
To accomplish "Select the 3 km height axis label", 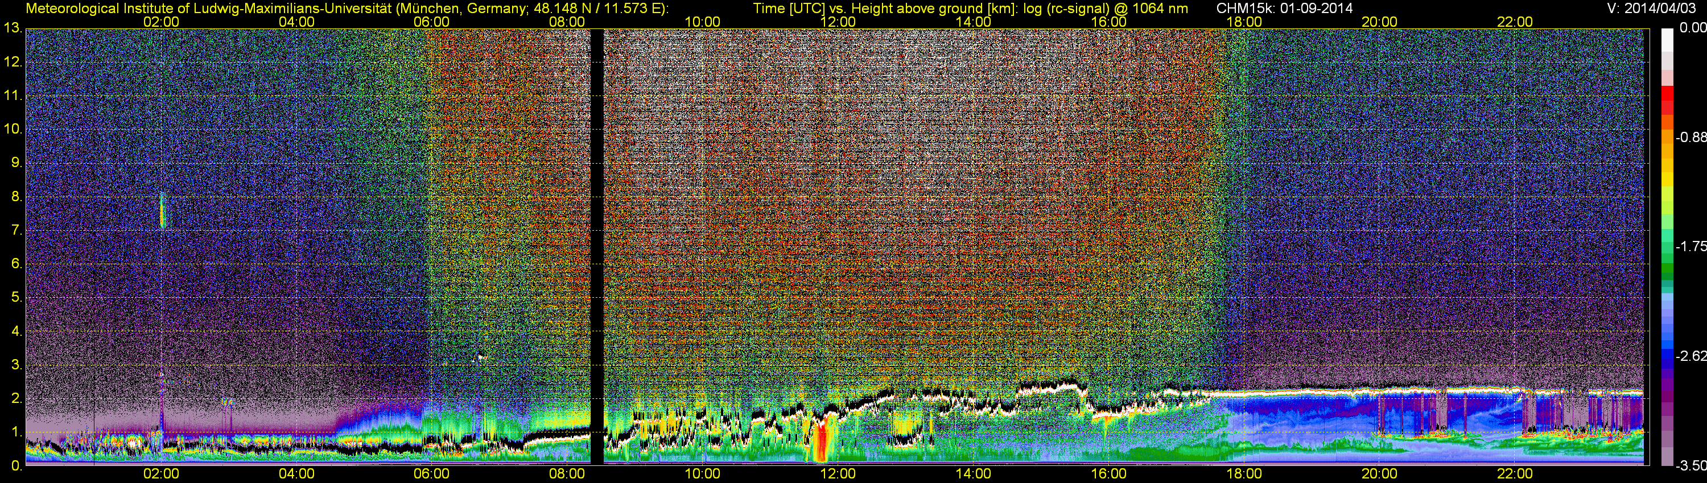I will [x=16, y=365].
